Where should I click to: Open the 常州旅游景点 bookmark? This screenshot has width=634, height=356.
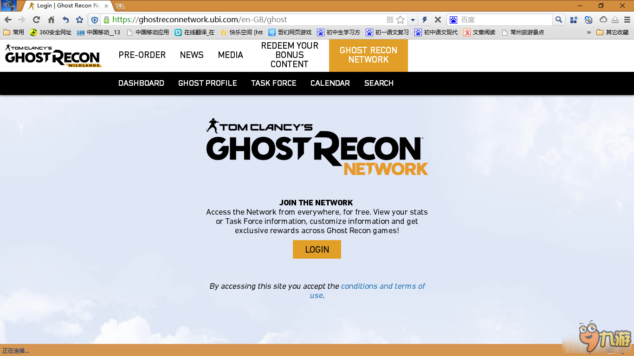coord(523,32)
